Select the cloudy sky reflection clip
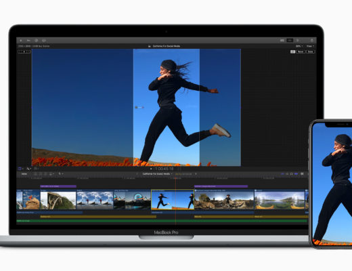The width and height of the screenshot is (352, 271). [95, 199]
